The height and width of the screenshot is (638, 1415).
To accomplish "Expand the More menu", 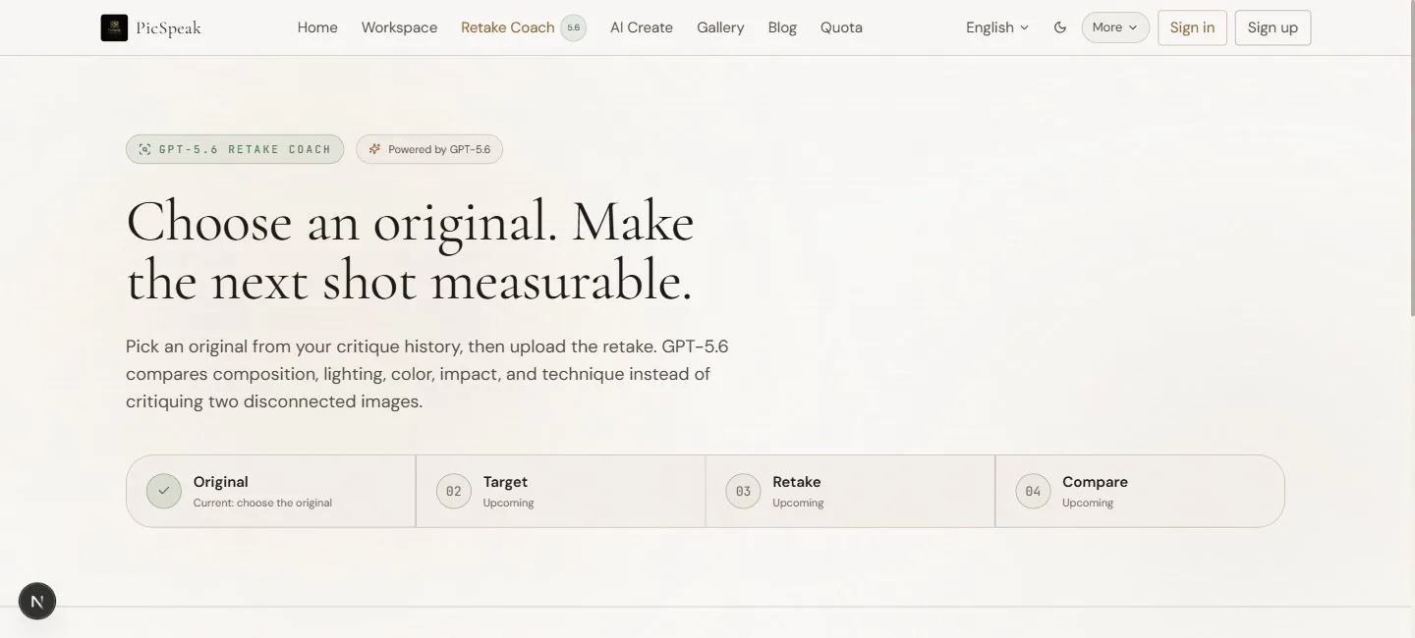I will tap(1115, 27).
